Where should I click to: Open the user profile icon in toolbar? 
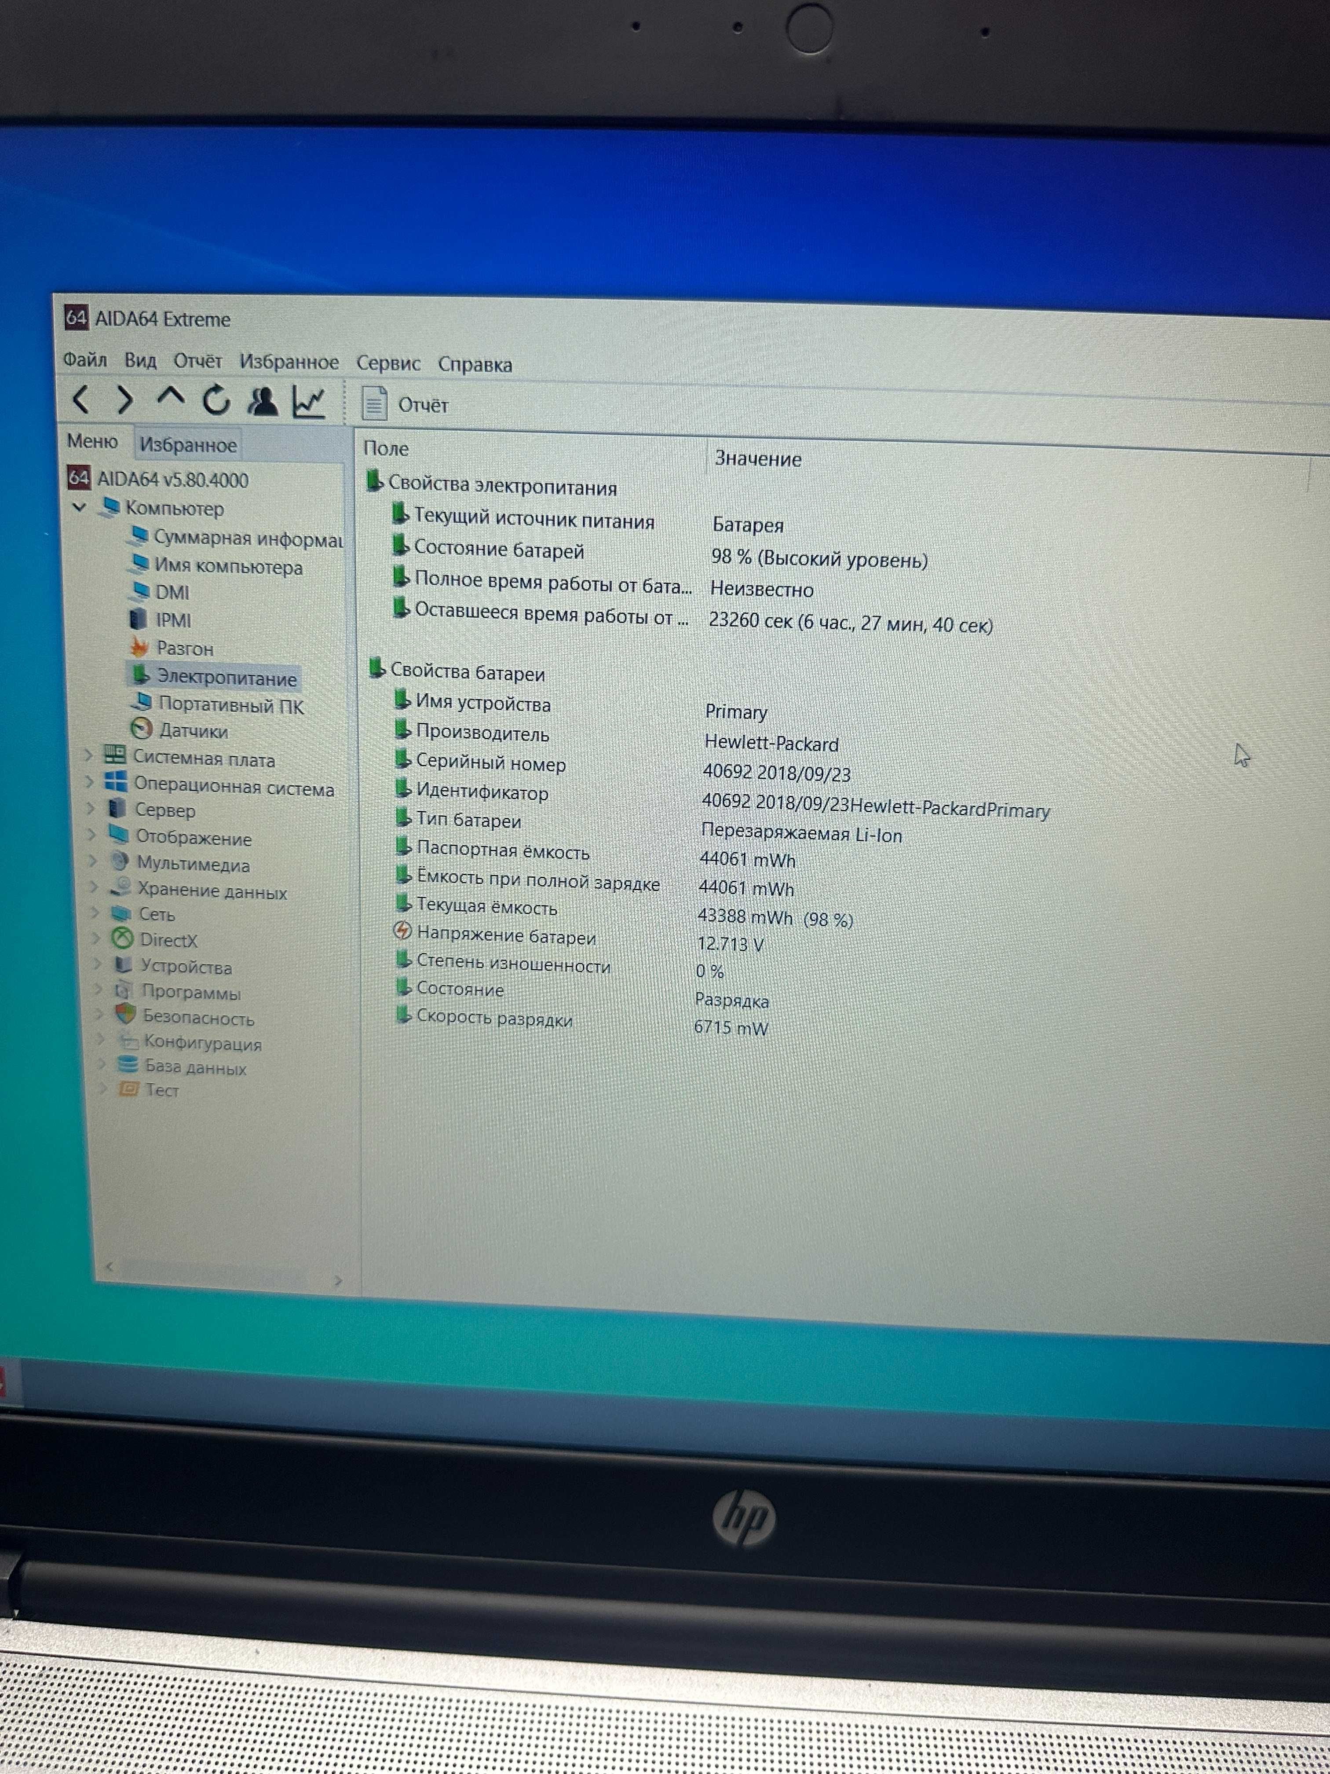(262, 401)
